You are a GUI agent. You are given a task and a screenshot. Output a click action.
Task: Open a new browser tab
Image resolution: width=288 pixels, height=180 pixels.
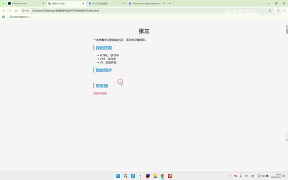(169, 3)
